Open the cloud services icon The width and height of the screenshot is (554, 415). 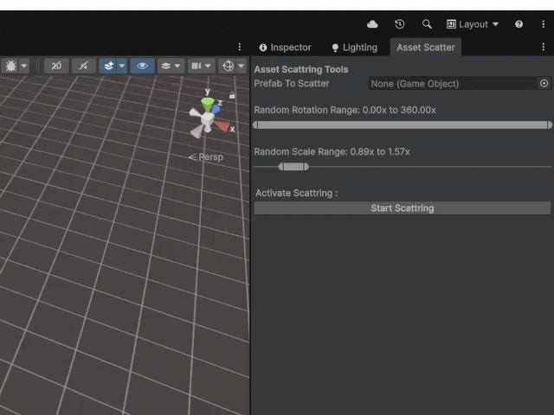pos(372,24)
